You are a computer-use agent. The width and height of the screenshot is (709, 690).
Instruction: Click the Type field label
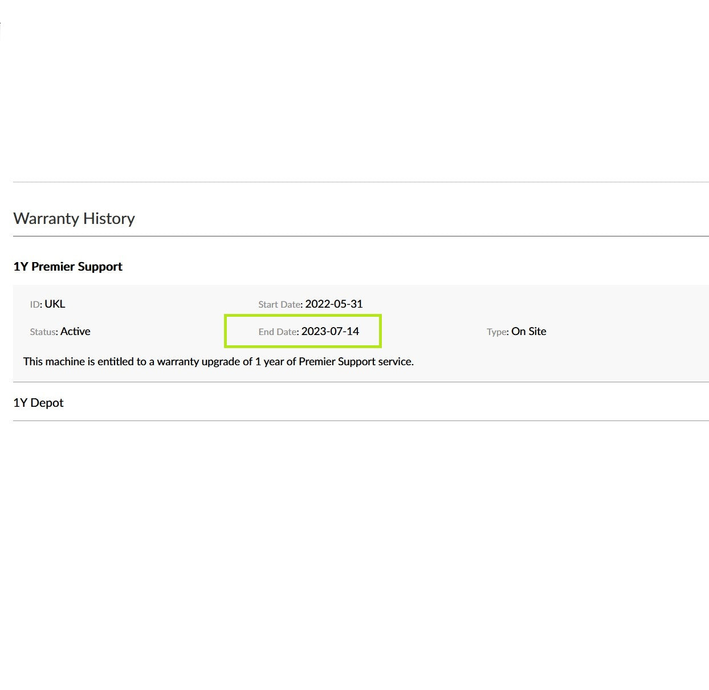pyautogui.click(x=498, y=332)
